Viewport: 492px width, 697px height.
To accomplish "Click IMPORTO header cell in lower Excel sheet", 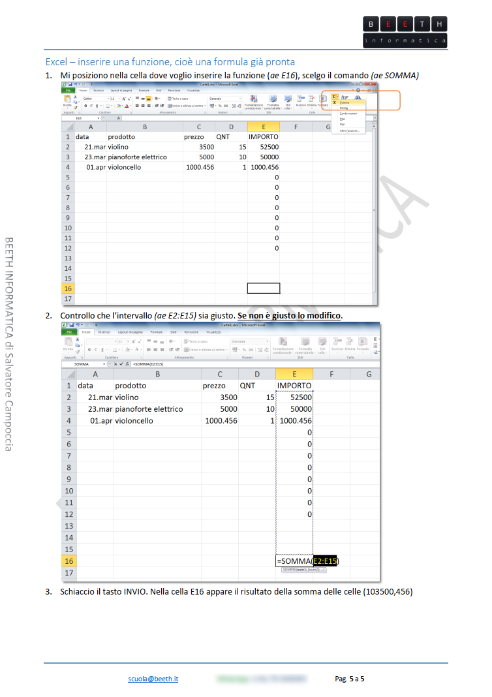I will click(294, 386).
